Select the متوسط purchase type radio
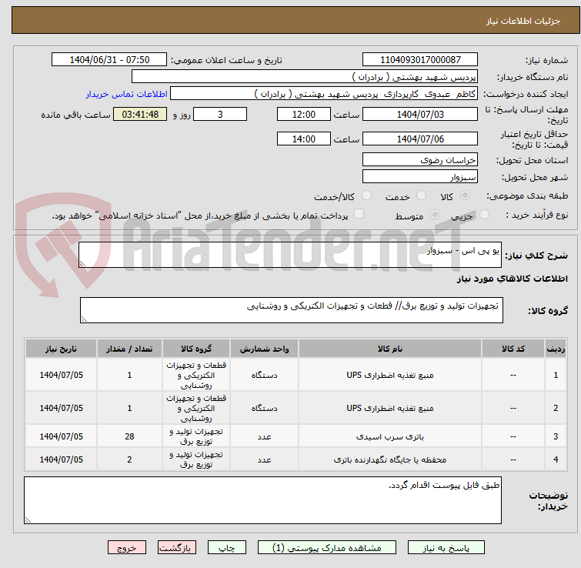 (435, 215)
